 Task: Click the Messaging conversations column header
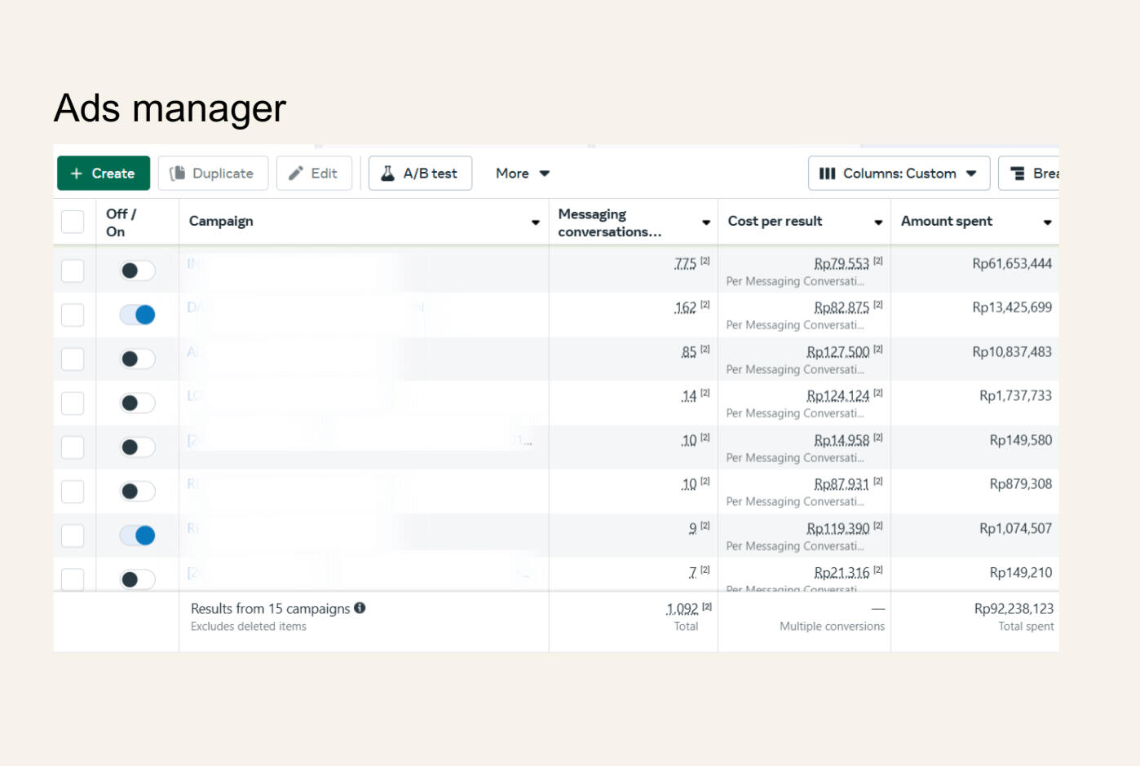pos(608,222)
